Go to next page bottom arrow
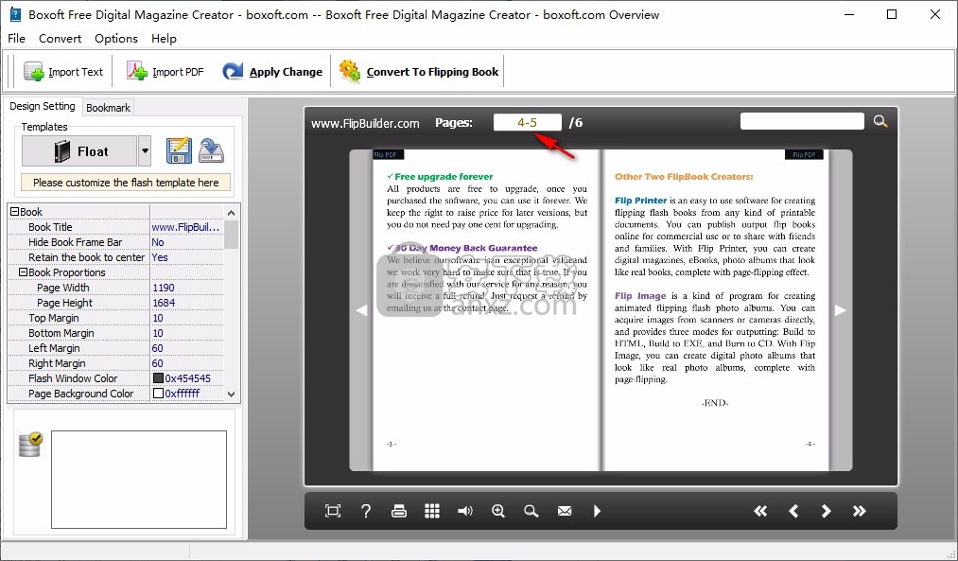The height and width of the screenshot is (561, 958). tap(826, 511)
